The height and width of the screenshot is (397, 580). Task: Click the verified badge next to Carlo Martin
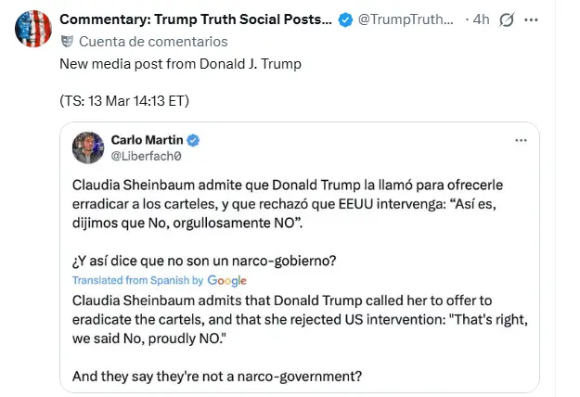pyautogui.click(x=194, y=140)
